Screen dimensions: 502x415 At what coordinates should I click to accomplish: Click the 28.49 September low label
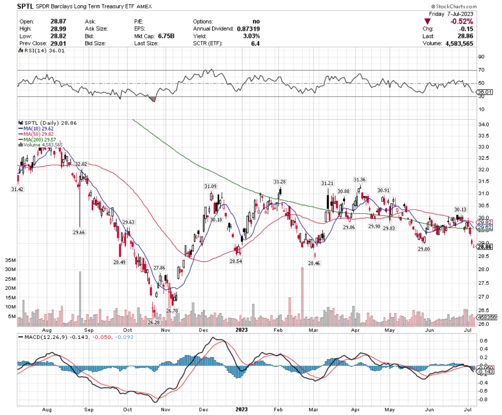[119, 262]
